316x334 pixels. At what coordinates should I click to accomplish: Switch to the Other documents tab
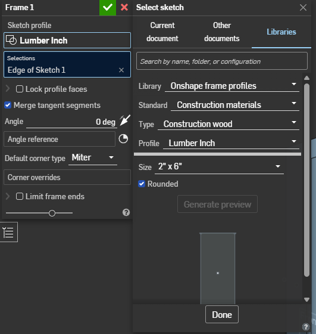coord(221,32)
